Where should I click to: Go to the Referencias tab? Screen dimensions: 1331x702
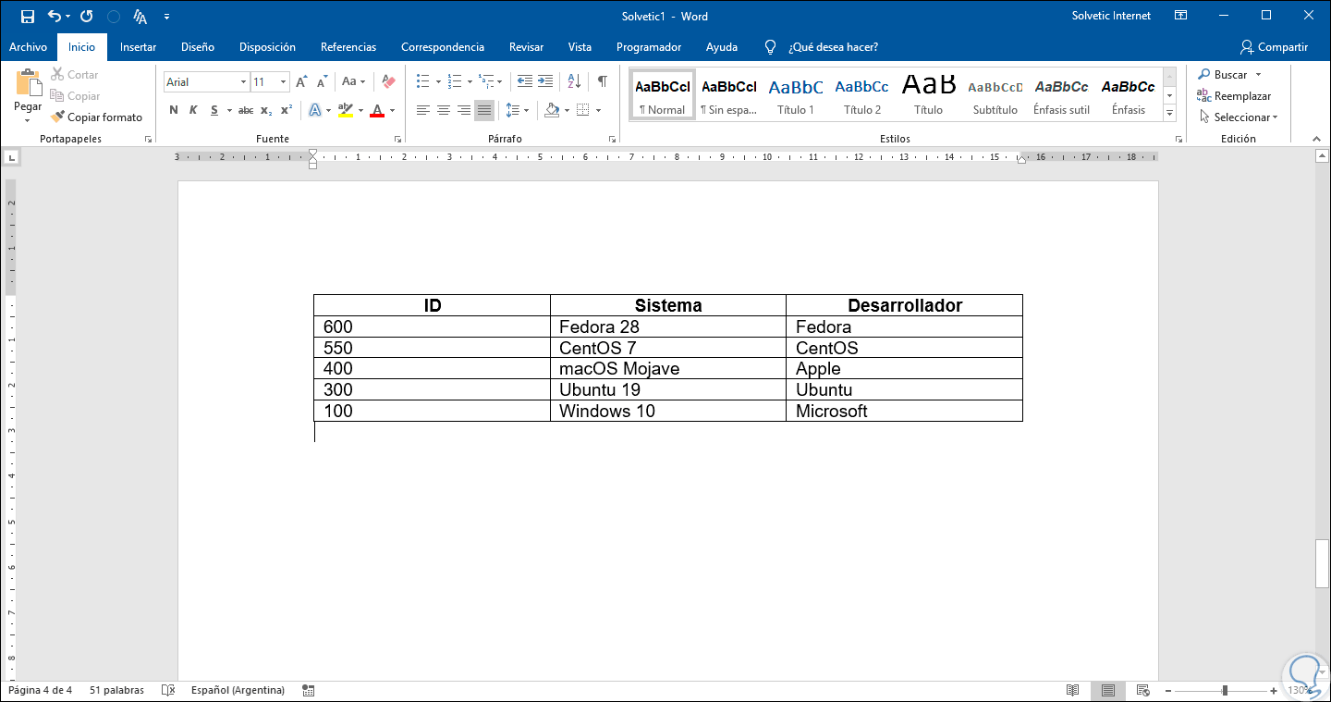(x=348, y=47)
